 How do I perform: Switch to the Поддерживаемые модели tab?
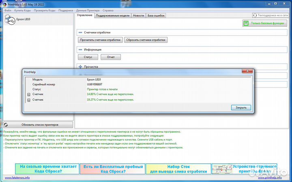click(x=113, y=16)
